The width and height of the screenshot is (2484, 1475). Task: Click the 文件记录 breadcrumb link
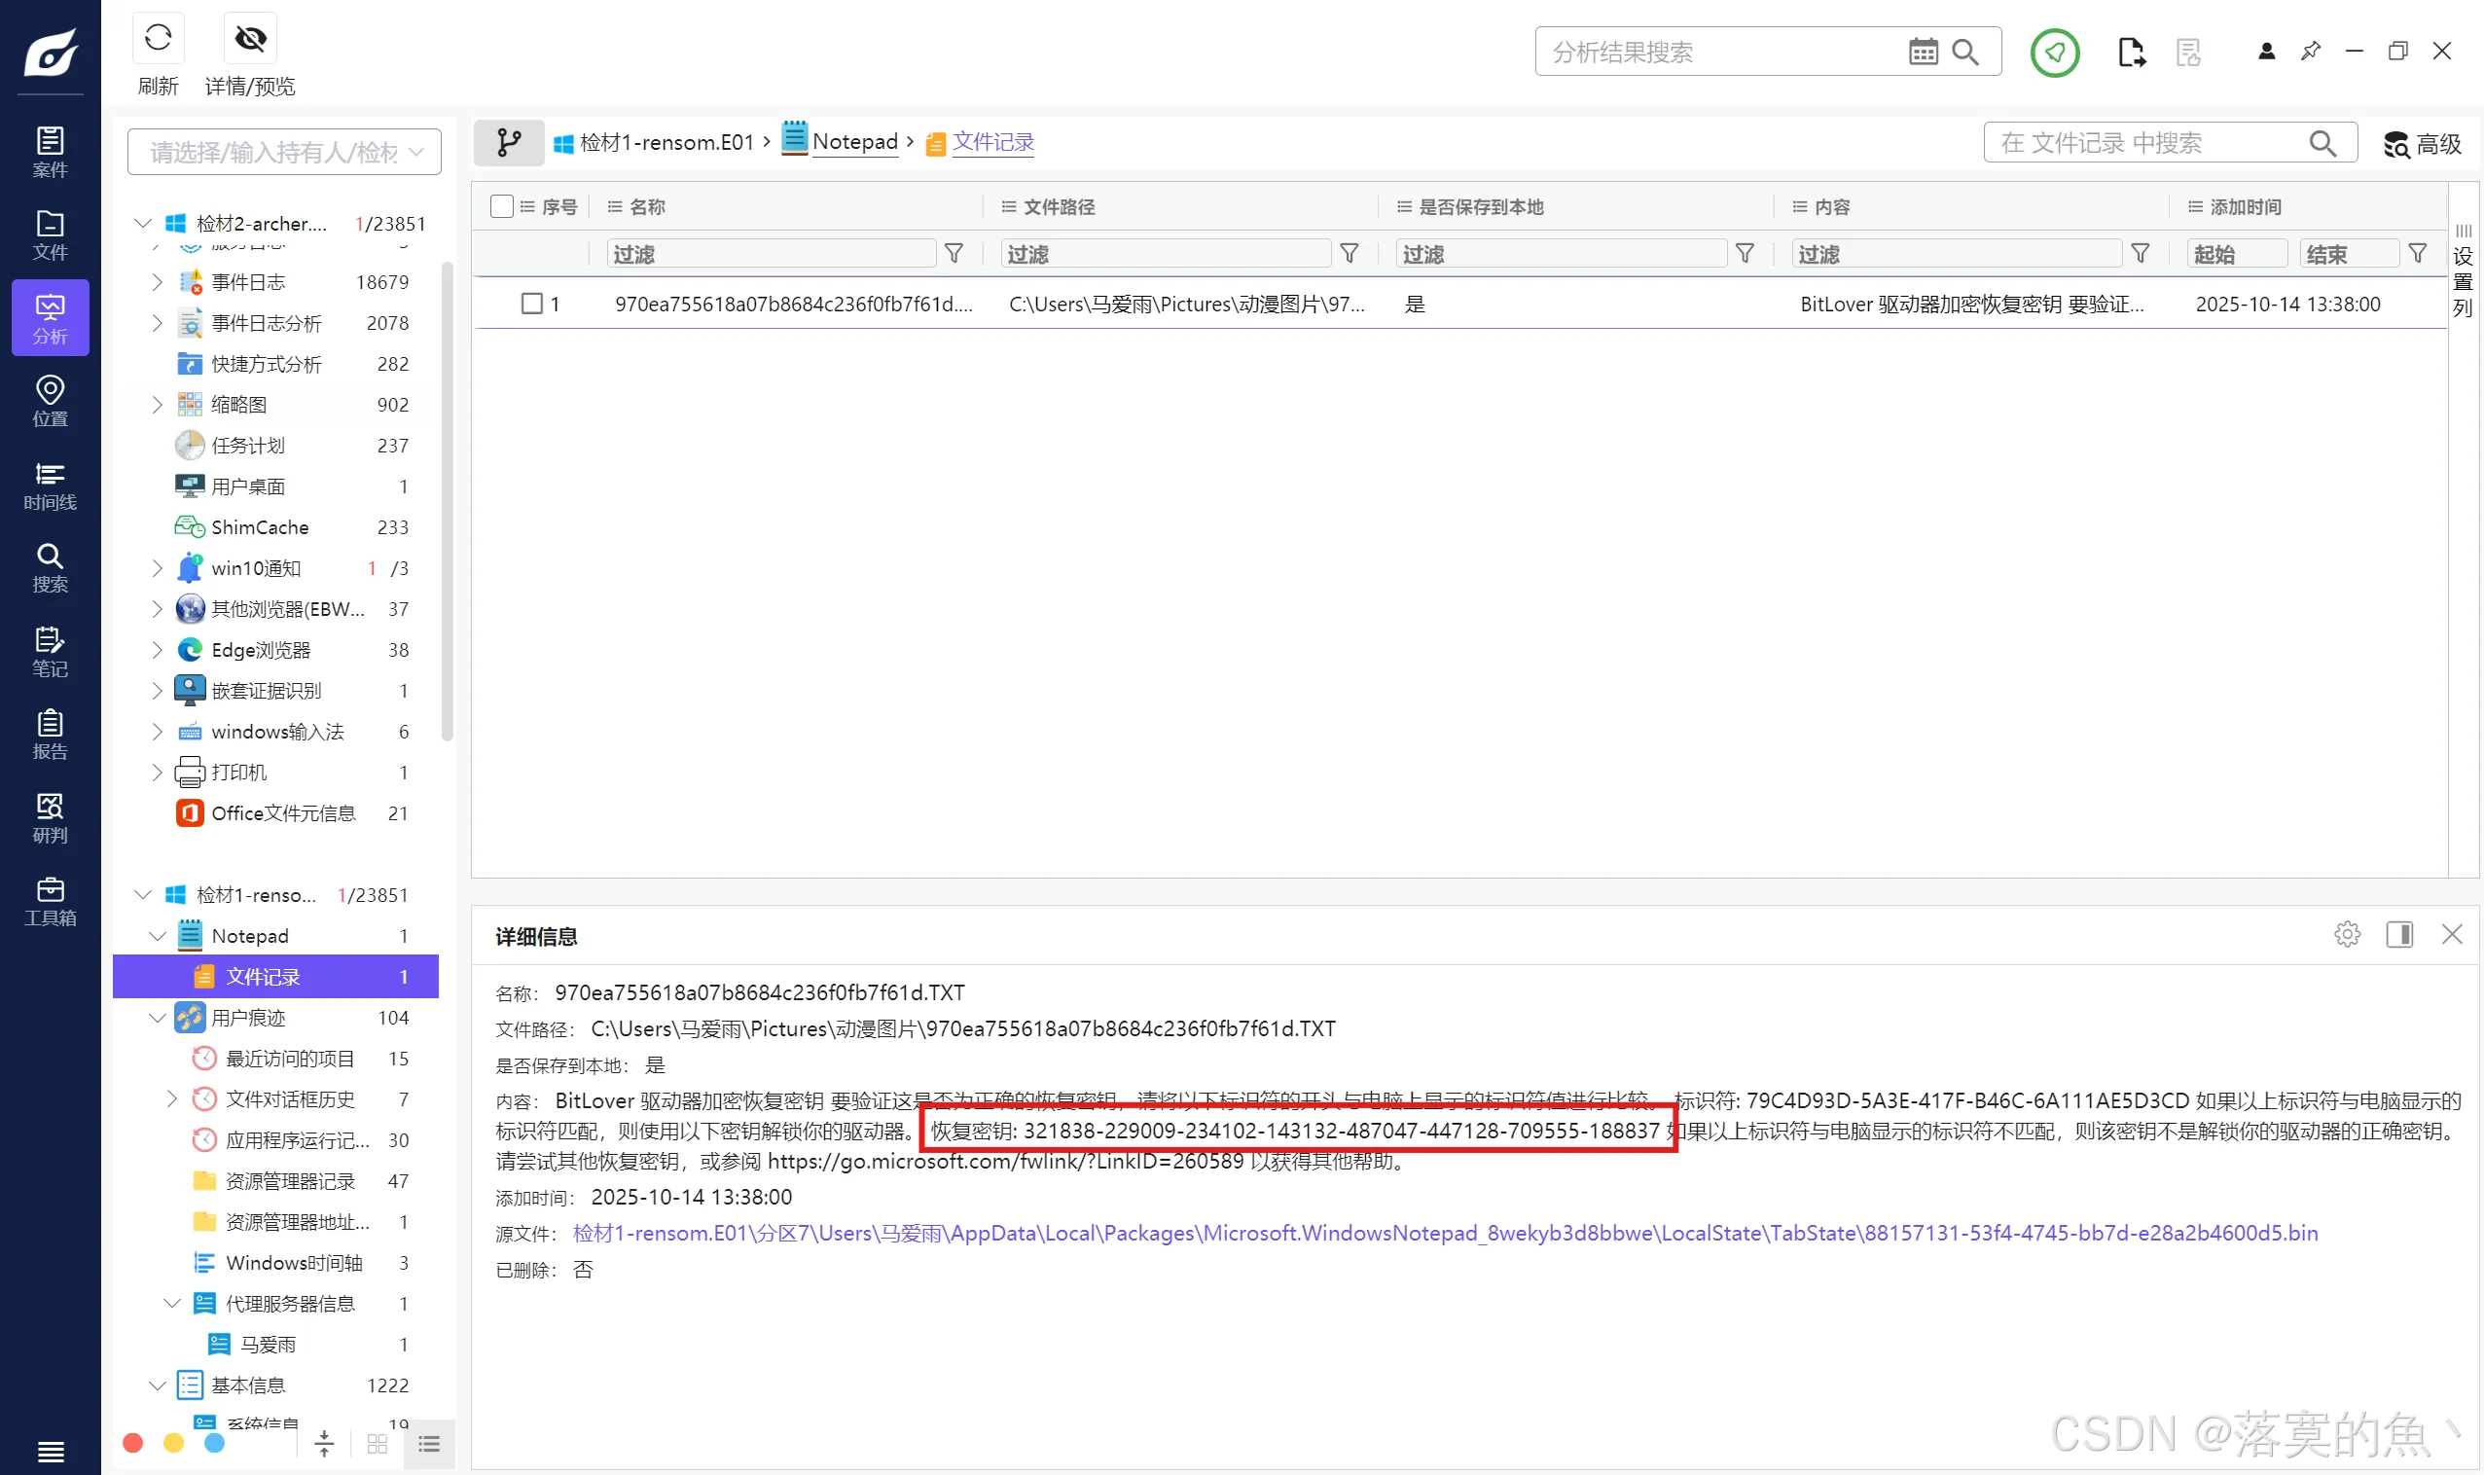[993, 142]
